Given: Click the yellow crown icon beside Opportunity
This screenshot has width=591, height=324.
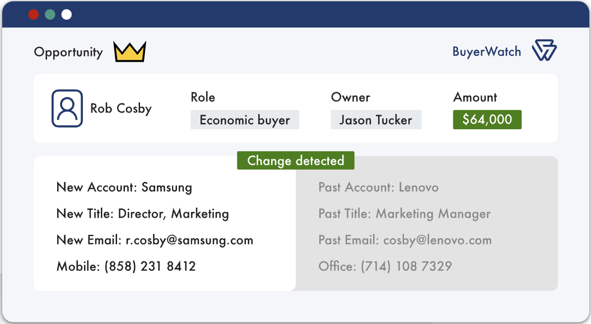Looking at the screenshot, I should [x=129, y=51].
